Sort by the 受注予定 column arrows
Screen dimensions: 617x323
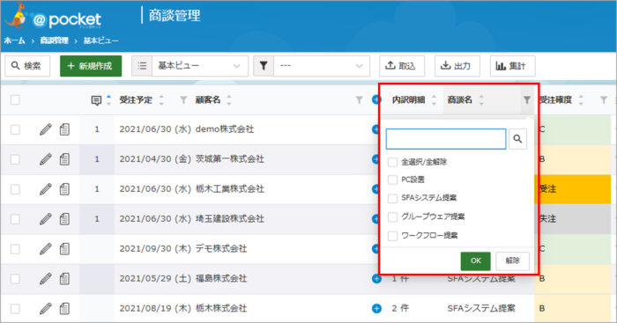(161, 99)
